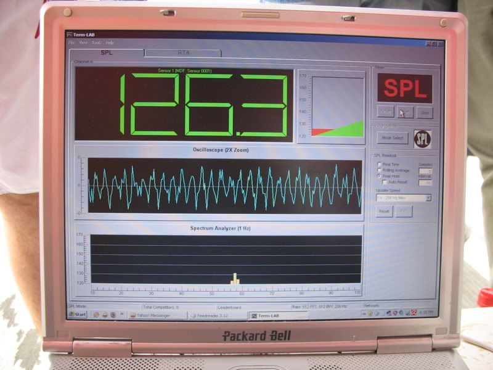Click the large red SPL timer display
This screenshot has height=370, width=493.
[404, 89]
